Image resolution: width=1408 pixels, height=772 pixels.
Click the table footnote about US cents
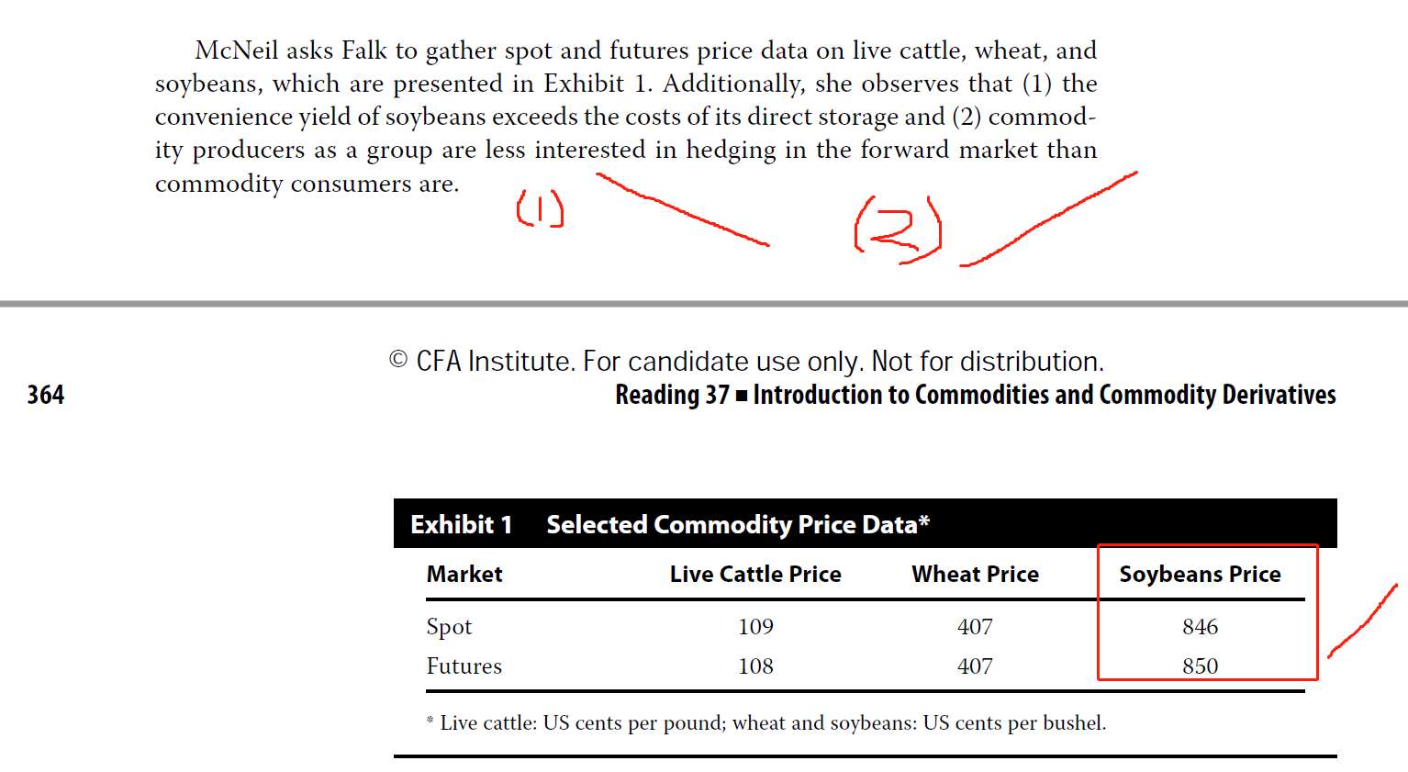[x=766, y=722]
